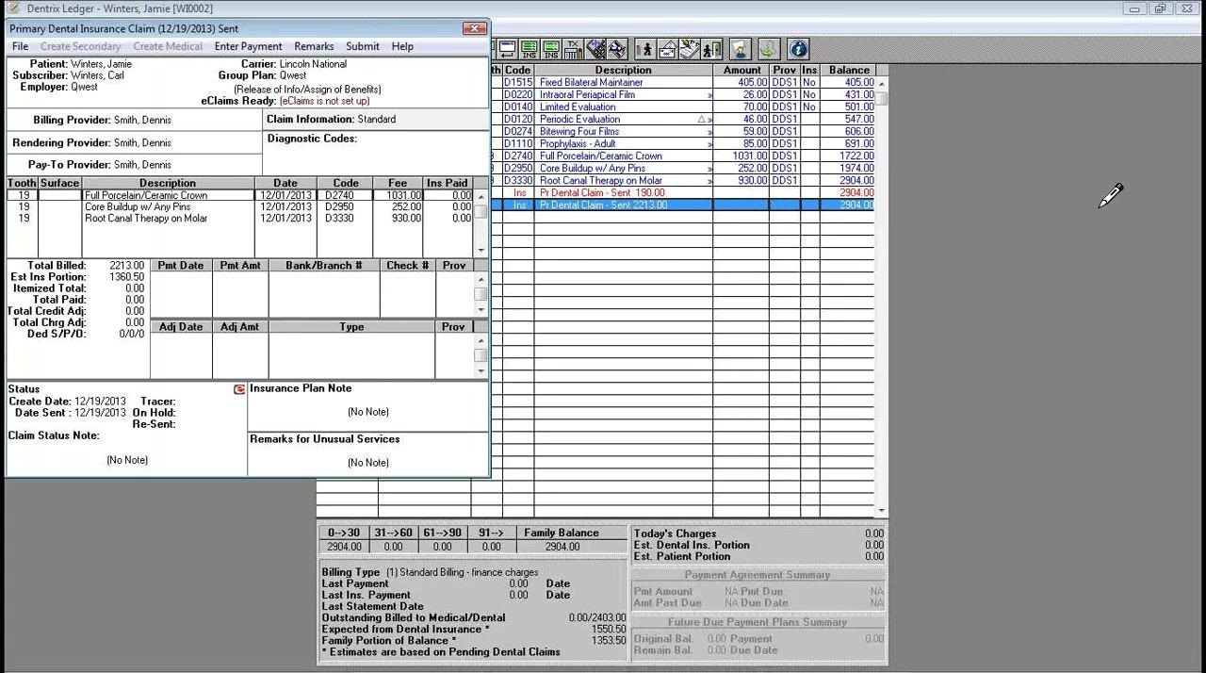
Task: Click the Remarks for Unusual Services block
Action: 368,454
